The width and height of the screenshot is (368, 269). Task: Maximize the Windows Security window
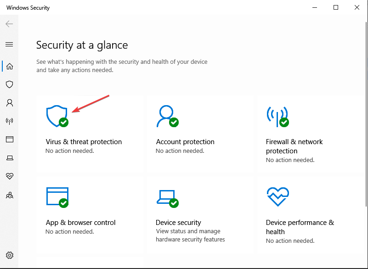[x=336, y=7]
